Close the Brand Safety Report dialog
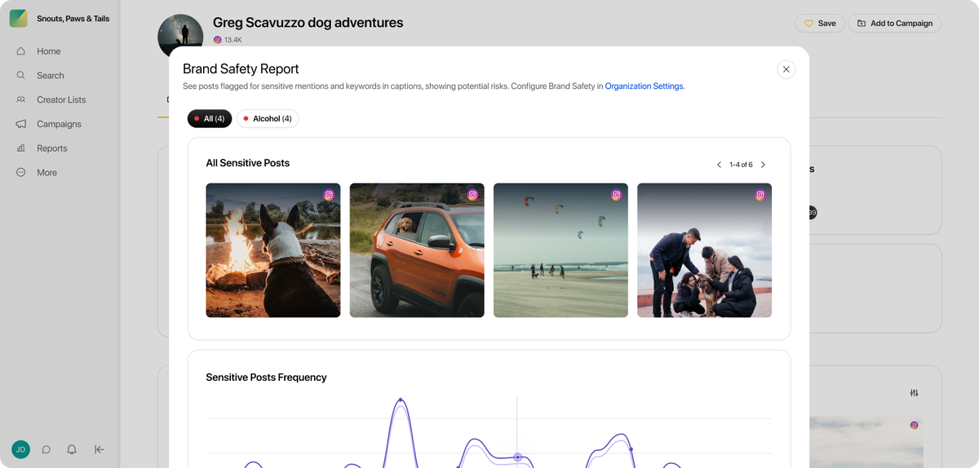 click(786, 69)
